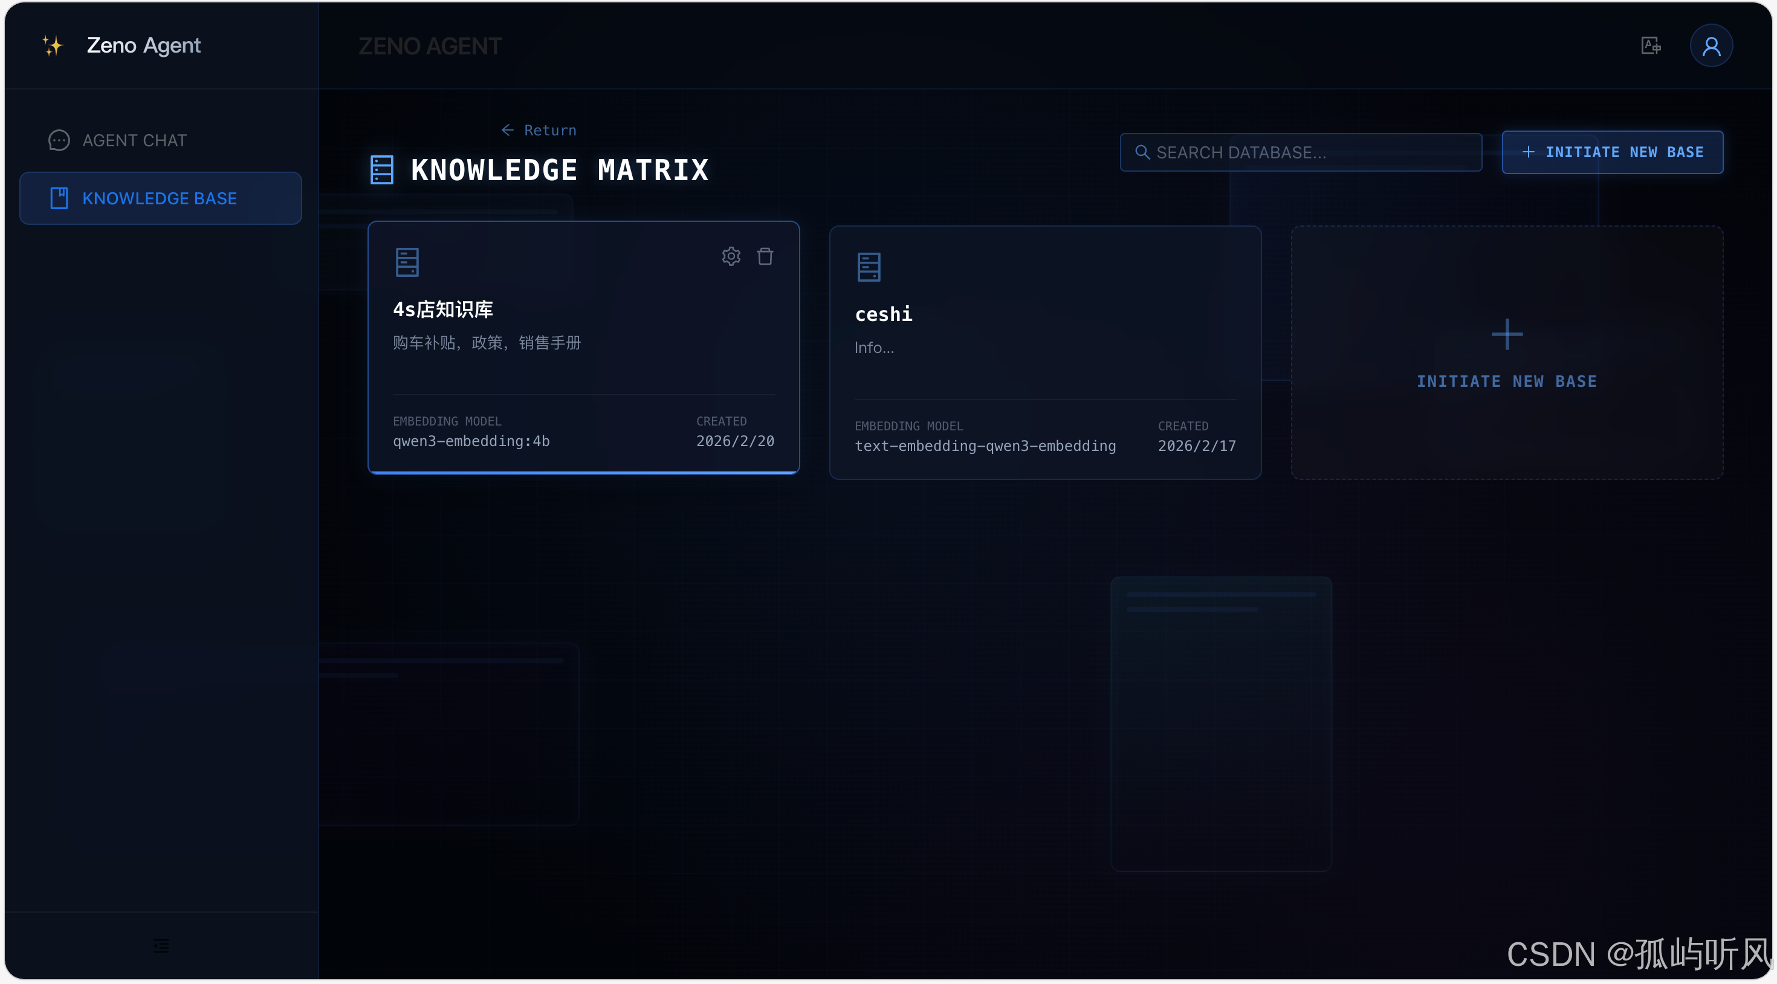Open the ceshi knowledge base title

coord(883,314)
